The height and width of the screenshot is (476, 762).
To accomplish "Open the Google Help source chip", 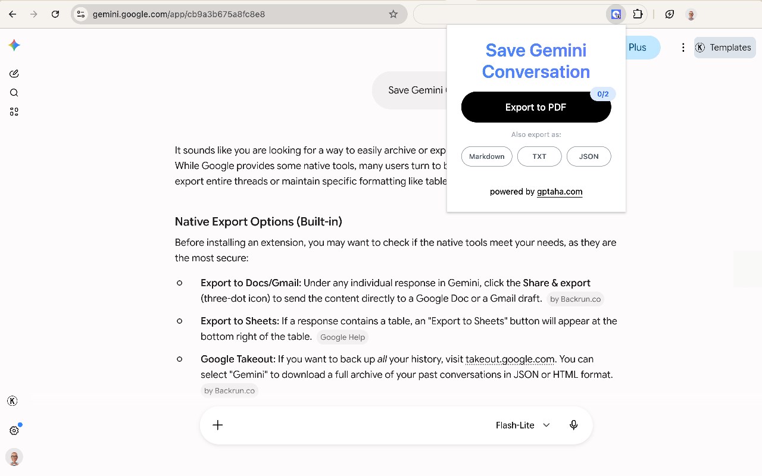I will pos(343,337).
